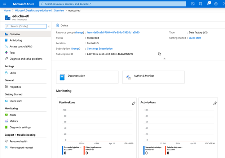This screenshot has width=225, height=158.
Task: Click the sidebar Search (Cmd+/) field
Action: tap(26, 26)
